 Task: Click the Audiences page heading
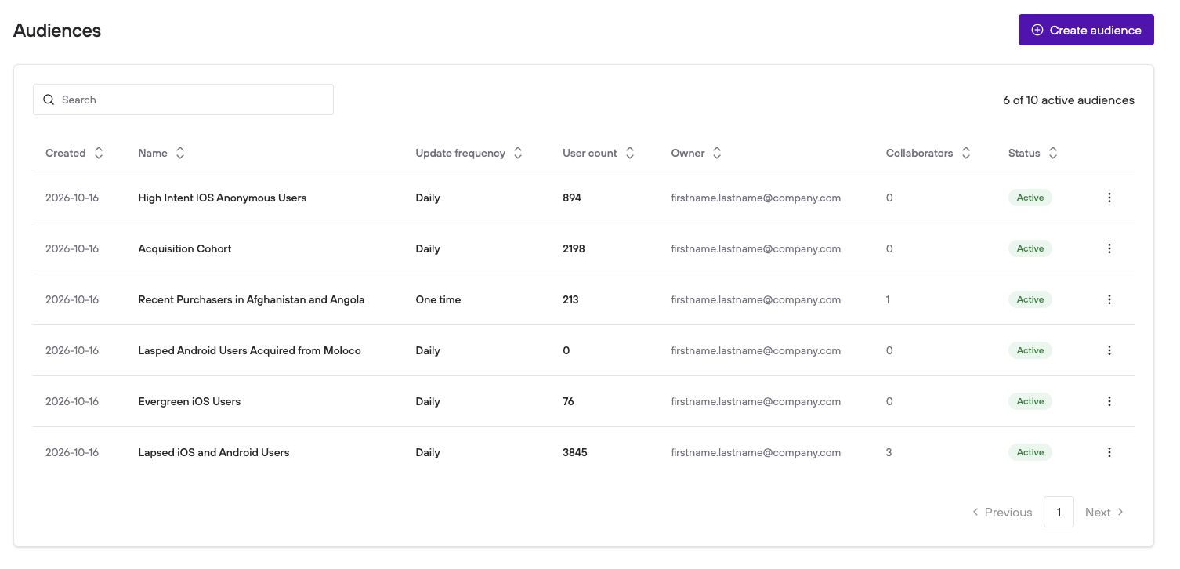click(57, 31)
